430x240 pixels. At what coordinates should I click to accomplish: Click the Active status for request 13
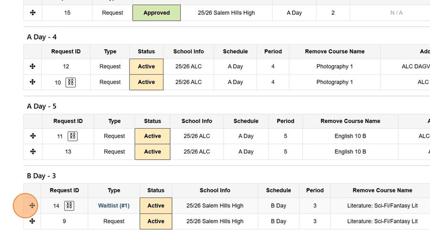152,152
